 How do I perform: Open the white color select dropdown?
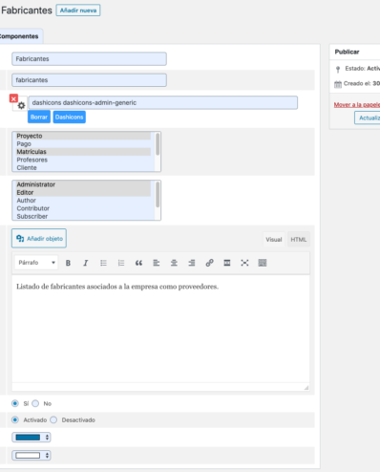(32, 456)
